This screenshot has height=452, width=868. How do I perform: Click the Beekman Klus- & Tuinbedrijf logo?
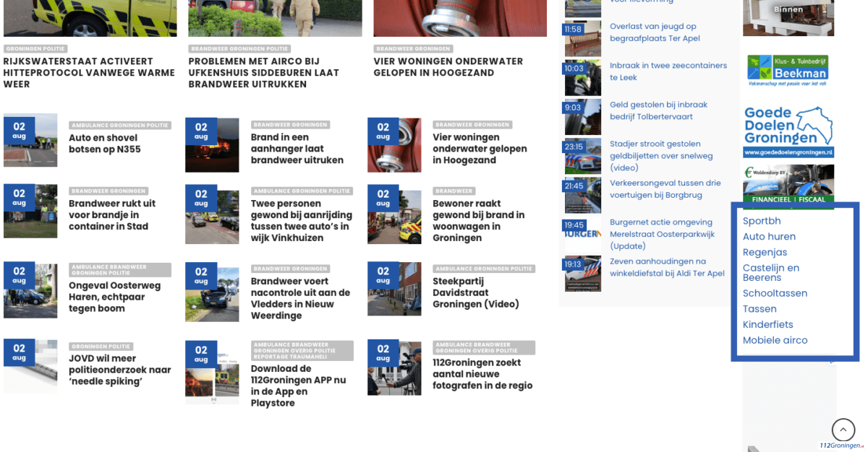788,71
